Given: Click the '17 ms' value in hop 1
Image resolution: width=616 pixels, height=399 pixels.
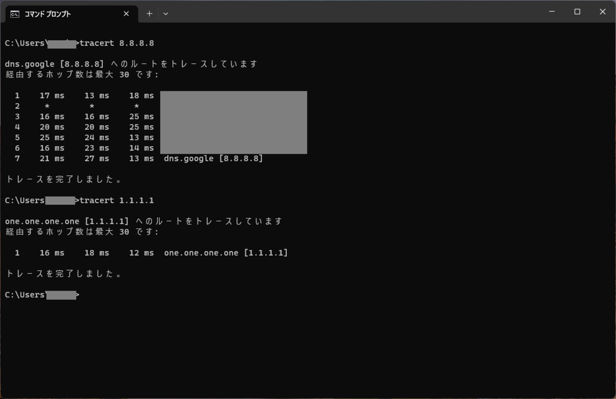Looking at the screenshot, I should click(52, 96).
